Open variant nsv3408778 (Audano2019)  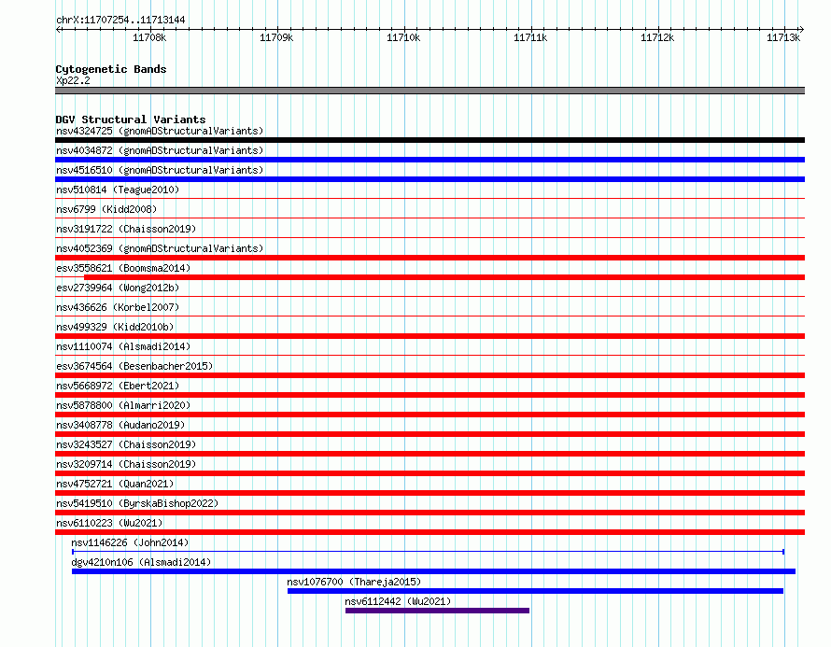tap(120, 425)
